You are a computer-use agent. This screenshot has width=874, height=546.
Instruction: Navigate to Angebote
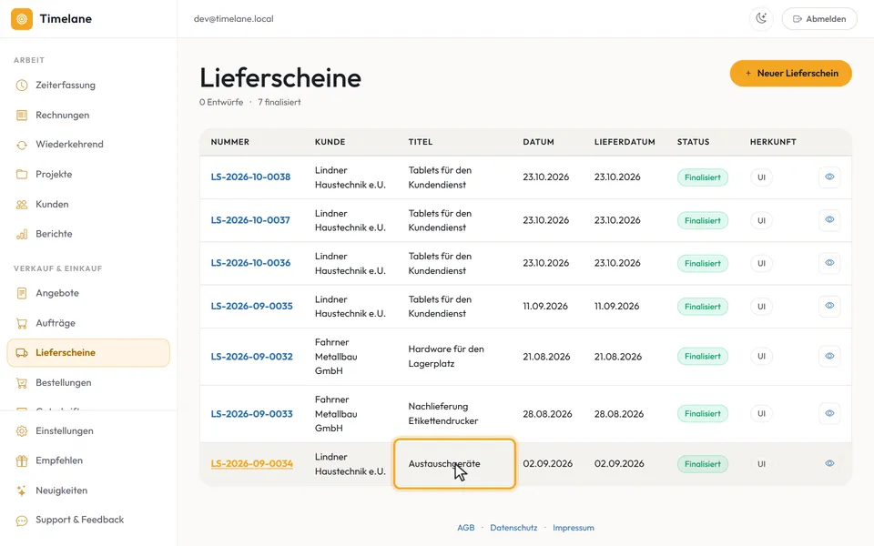tap(88, 293)
